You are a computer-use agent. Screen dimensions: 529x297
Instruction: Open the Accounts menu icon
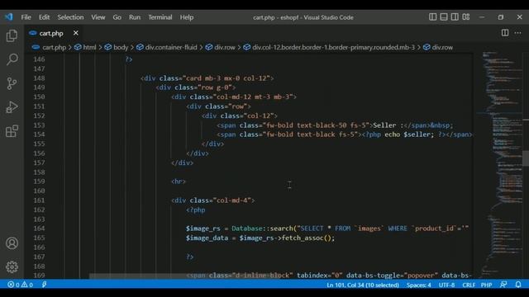[x=12, y=243]
